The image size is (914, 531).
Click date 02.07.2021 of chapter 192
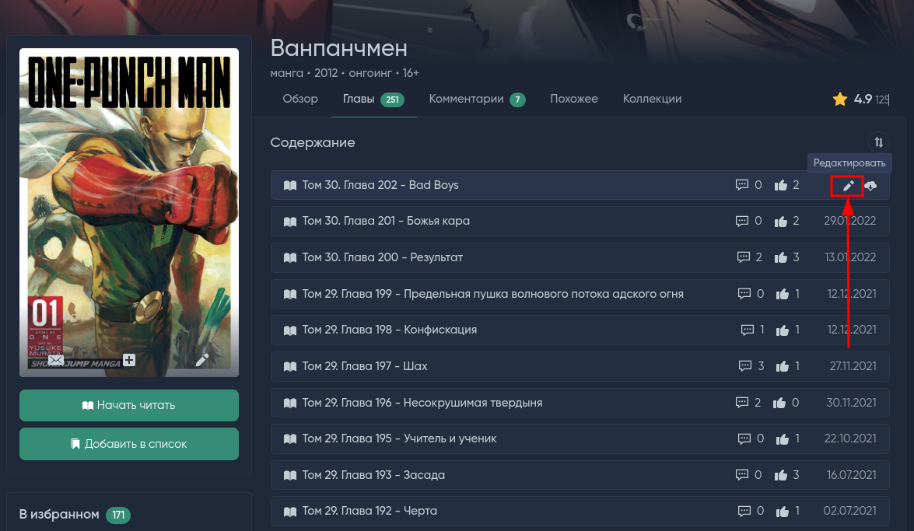coord(849,511)
